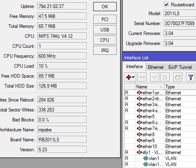Click the Bad Blocks field
The image size is (196, 168).
62,119
